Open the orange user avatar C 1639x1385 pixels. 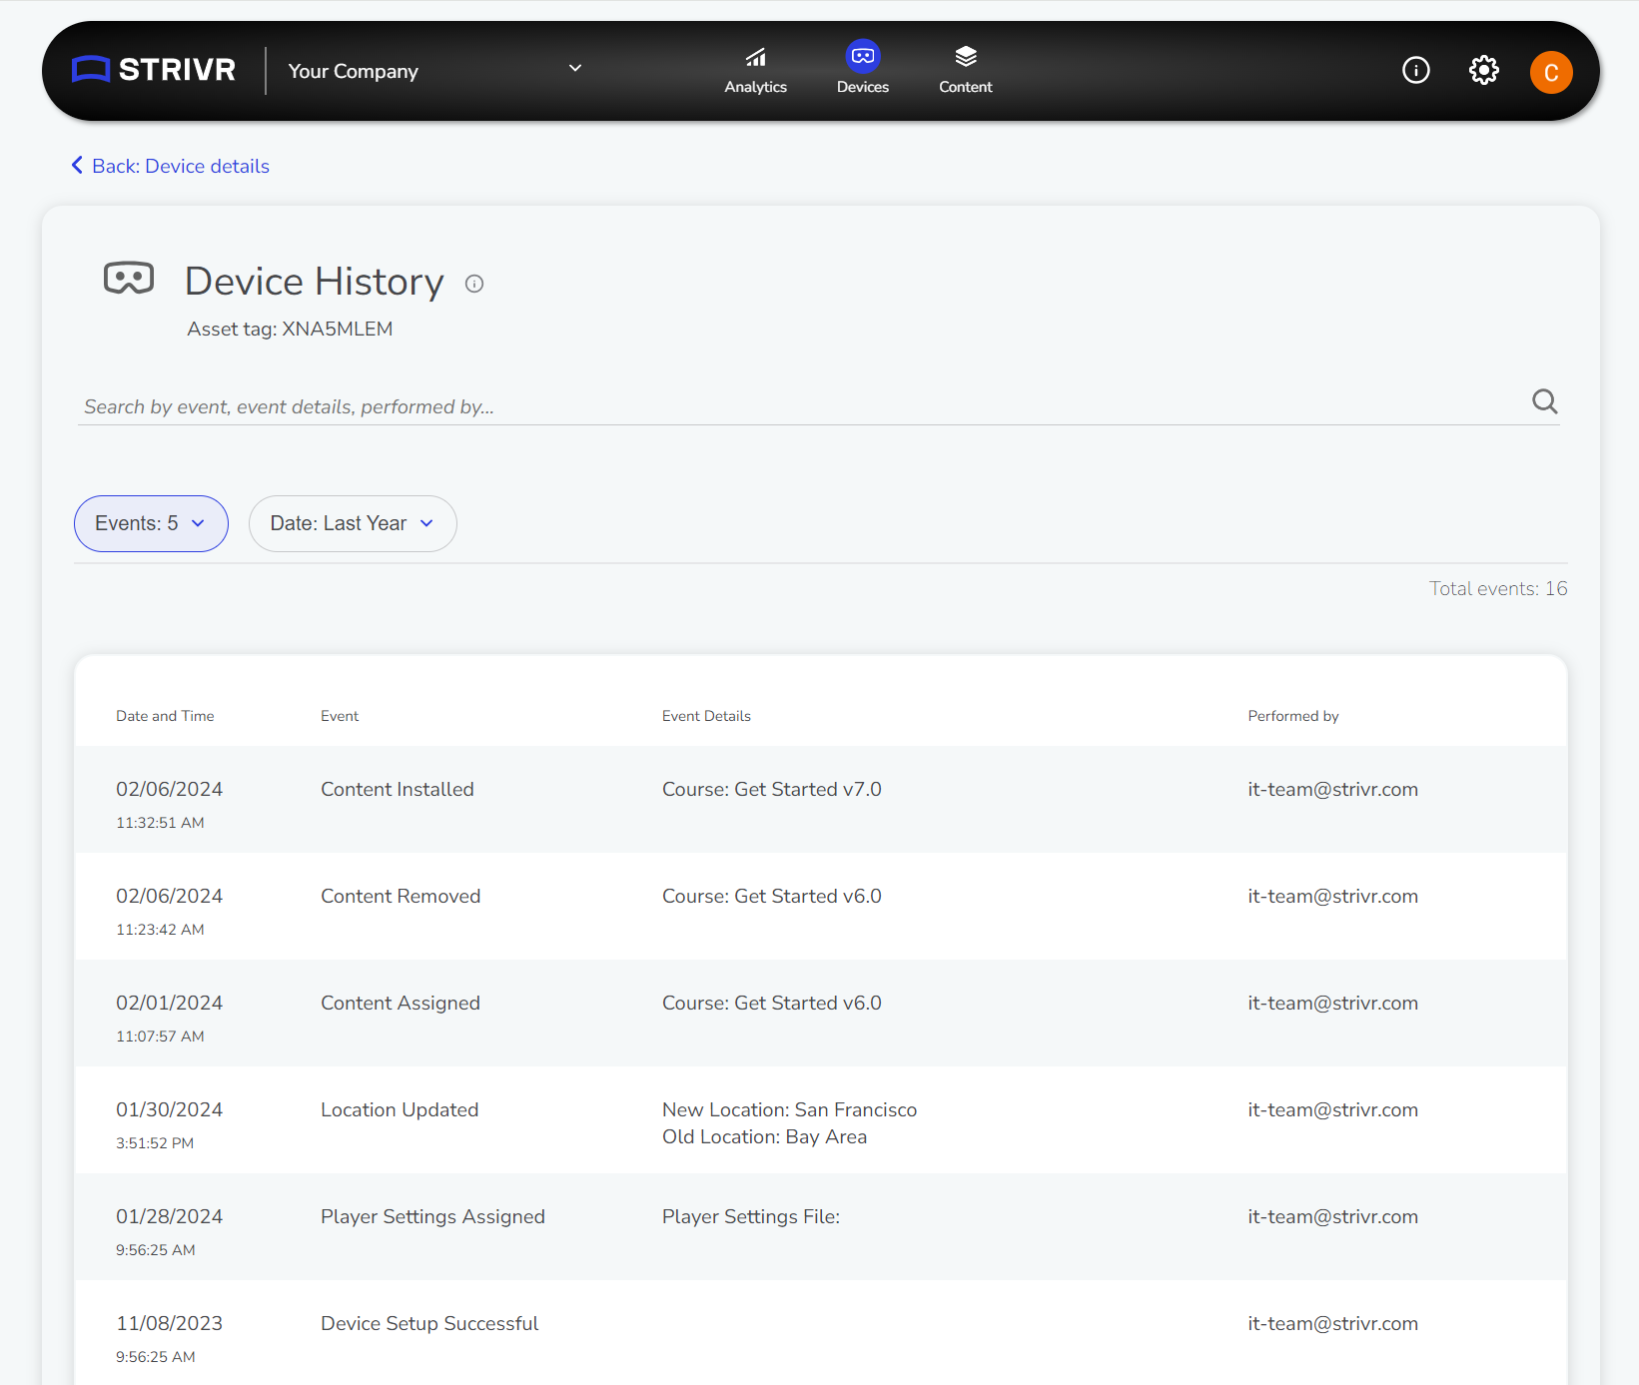1551,72
